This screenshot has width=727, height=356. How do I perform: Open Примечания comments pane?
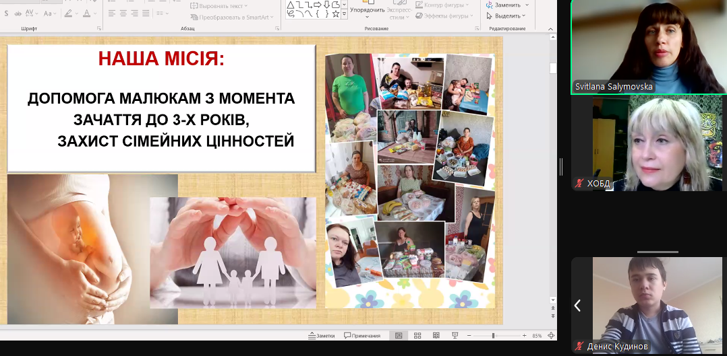(362, 336)
